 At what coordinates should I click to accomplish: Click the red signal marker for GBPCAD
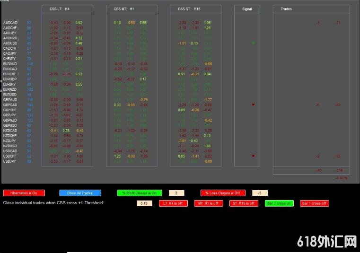click(x=253, y=105)
